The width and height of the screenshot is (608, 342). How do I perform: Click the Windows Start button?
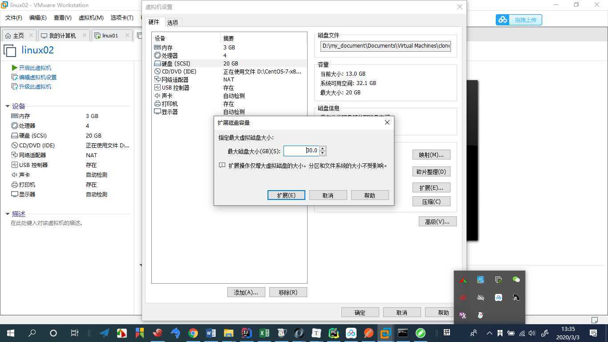(11, 333)
